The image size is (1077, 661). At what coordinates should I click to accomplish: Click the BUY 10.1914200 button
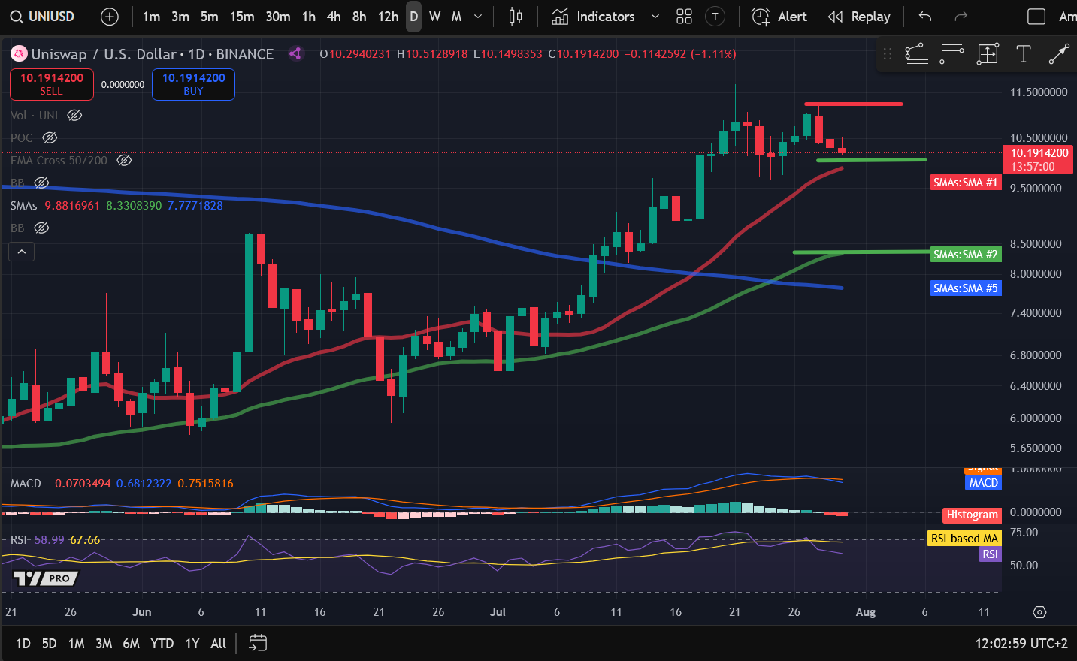coord(193,84)
